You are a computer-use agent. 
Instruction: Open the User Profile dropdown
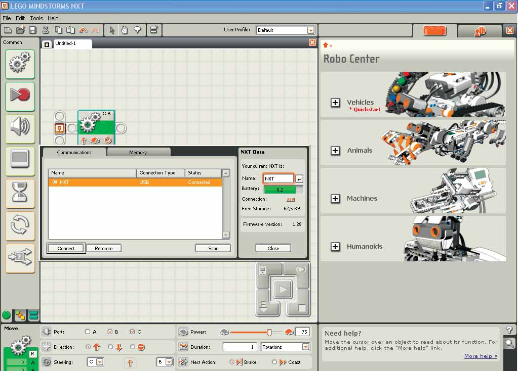[x=310, y=30]
